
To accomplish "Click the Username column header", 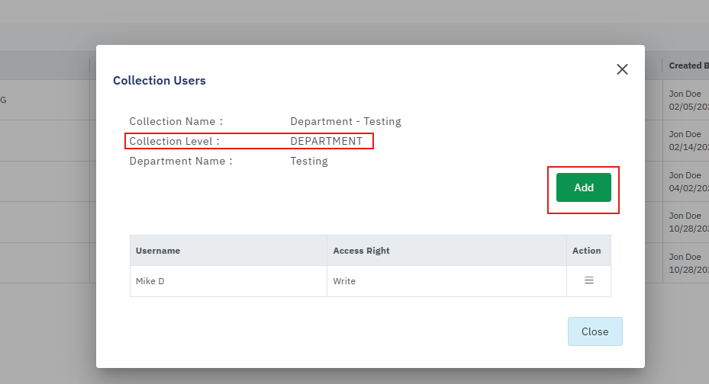I will tap(158, 251).
